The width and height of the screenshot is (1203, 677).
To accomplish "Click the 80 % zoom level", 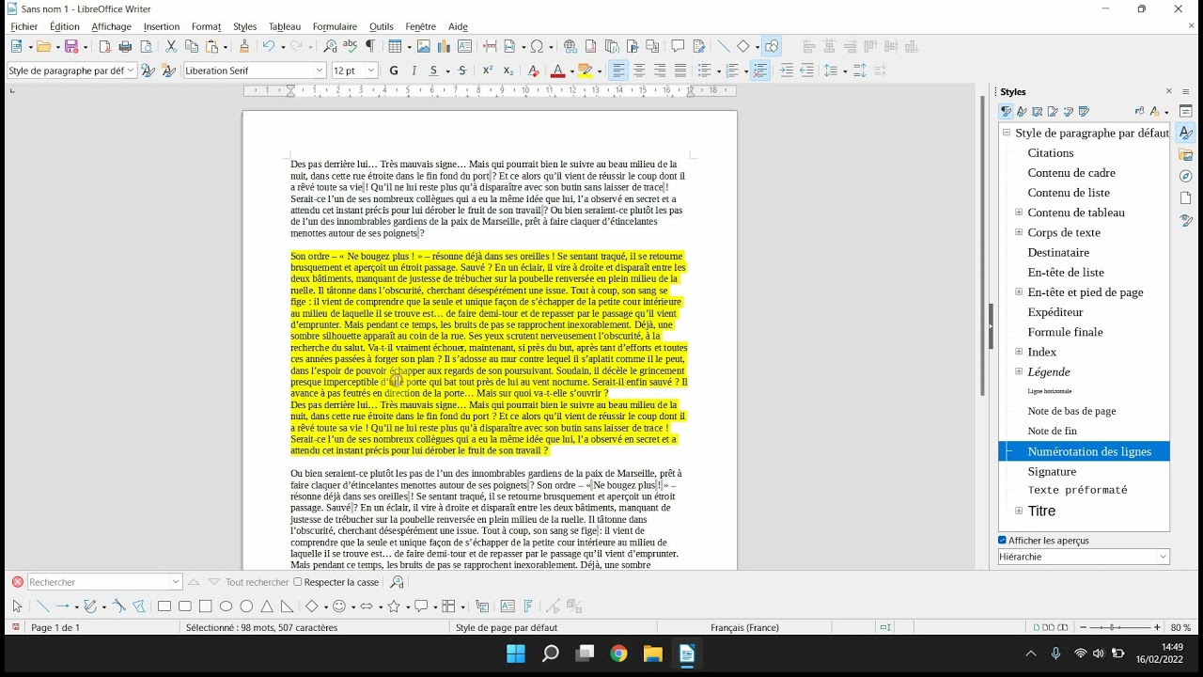I will pos(1180,627).
